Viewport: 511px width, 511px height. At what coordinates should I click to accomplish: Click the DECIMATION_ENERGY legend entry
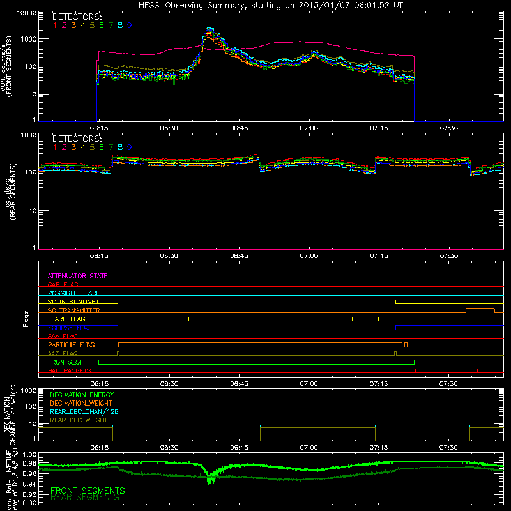[x=82, y=395]
